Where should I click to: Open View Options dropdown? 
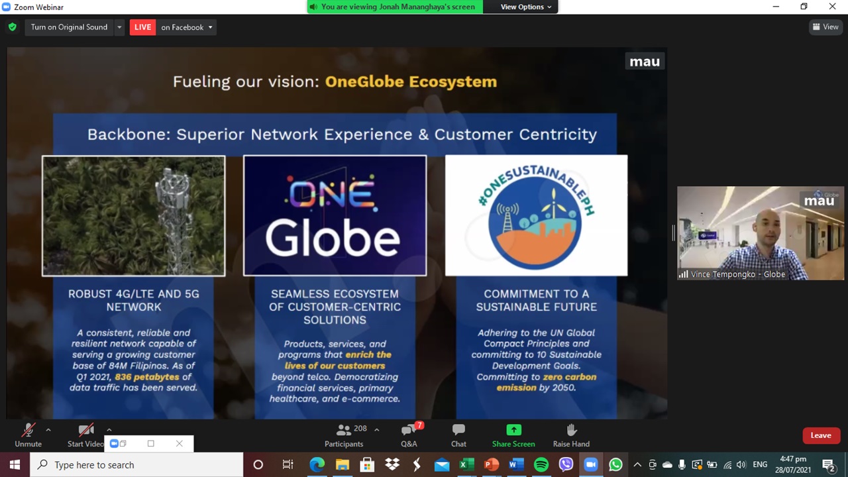coord(526,7)
